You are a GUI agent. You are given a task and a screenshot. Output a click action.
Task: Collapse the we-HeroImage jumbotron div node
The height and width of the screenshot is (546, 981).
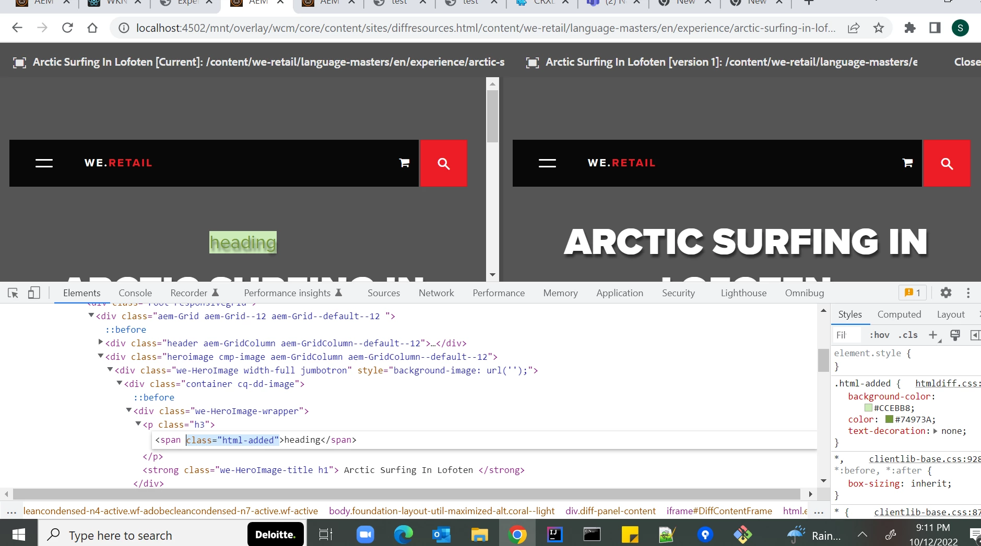click(x=110, y=370)
